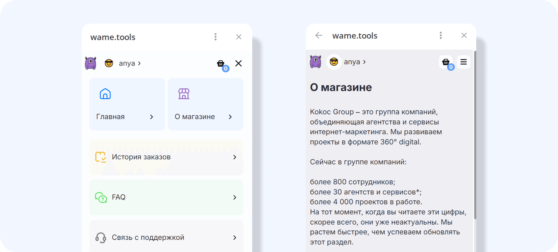Expand the FAQ row chevron

point(235,197)
